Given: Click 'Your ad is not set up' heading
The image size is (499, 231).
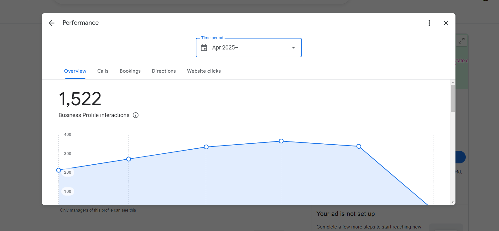Looking at the screenshot, I should (x=346, y=214).
